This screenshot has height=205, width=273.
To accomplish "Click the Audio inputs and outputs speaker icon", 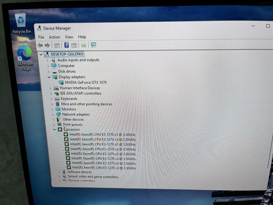I will coord(54,60).
